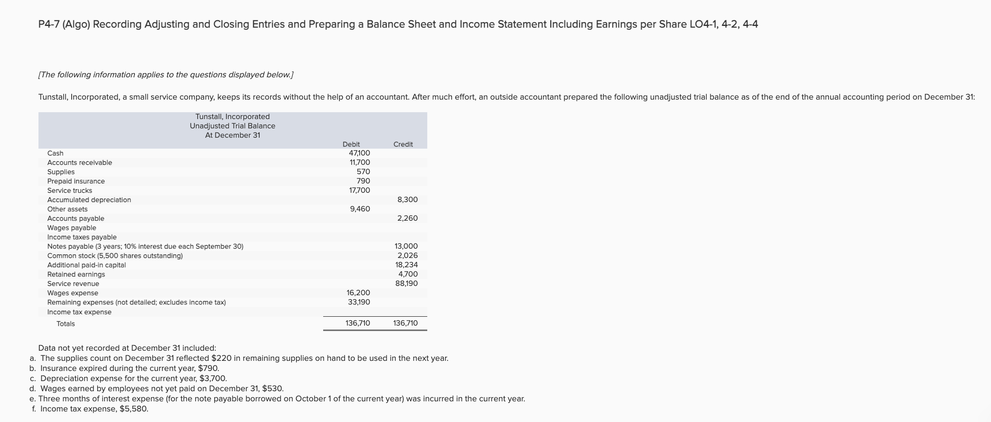Select the Retained earnings credit amount 4,700
This screenshot has height=422, width=991.
click(408, 274)
